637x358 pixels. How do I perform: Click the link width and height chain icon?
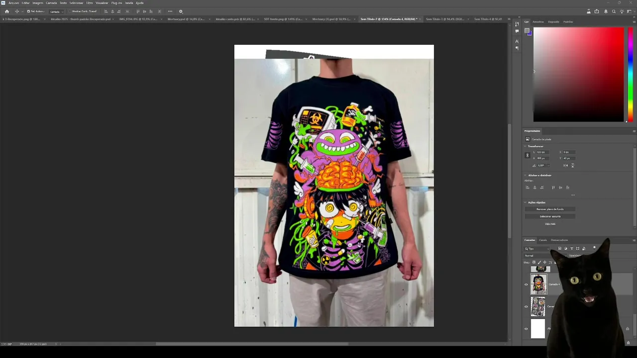point(528,155)
